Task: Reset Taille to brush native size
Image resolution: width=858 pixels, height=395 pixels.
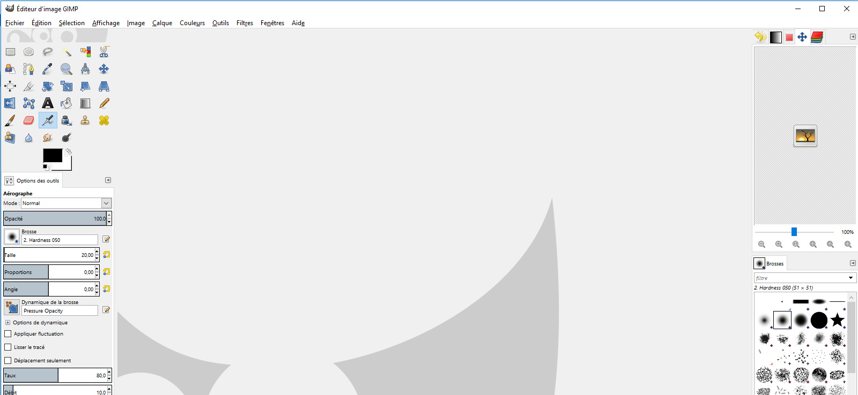Action: (107, 255)
